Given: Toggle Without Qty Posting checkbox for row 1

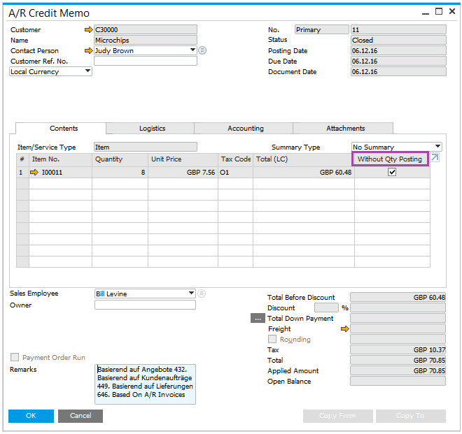Looking at the screenshot, I should [392, 172].
